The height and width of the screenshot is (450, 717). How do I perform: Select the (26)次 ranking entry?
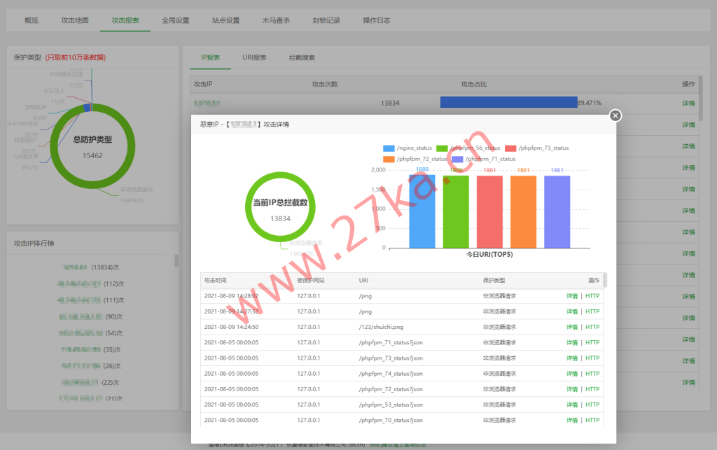tap(91, 366)
